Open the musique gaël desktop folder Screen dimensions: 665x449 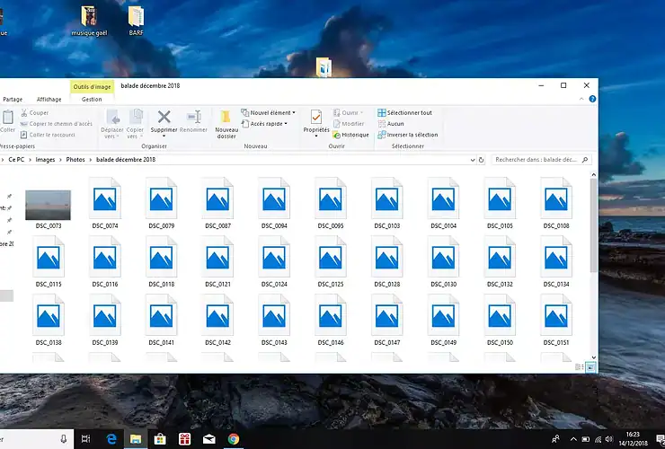[89, 21]
